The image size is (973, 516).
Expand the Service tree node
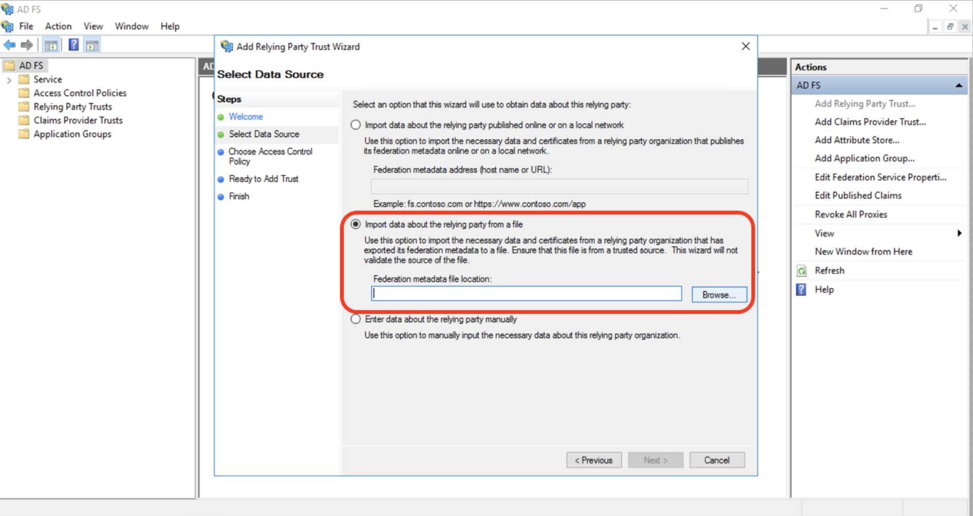[9, 80]
